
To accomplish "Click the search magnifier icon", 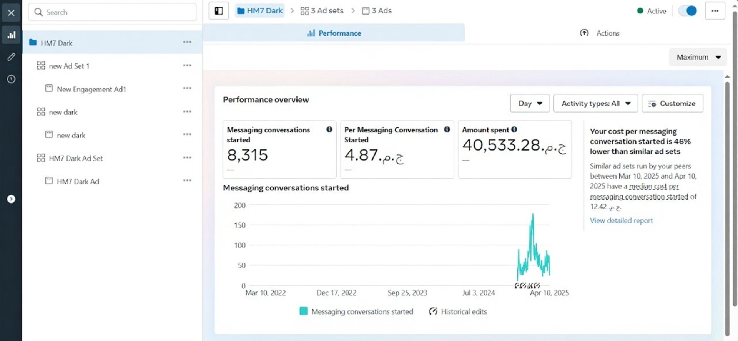I will coord(38,12).
